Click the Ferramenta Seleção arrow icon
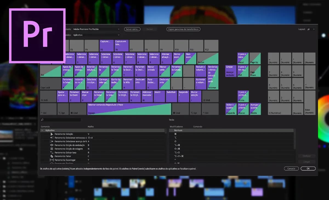Screen dimensions: 329x200 coord(52,134)
